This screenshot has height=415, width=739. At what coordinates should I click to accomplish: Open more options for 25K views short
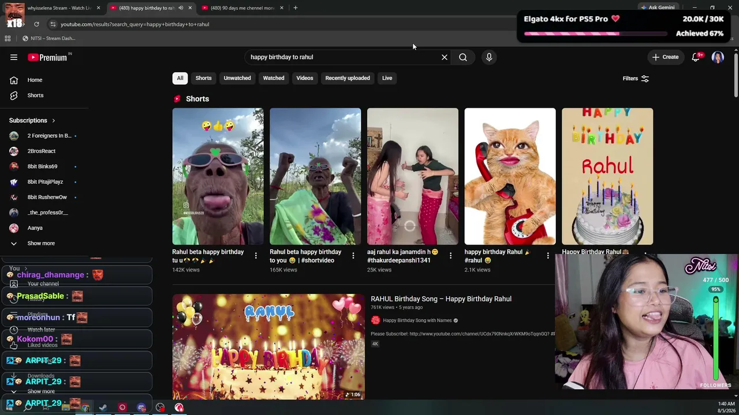(451, 256)
